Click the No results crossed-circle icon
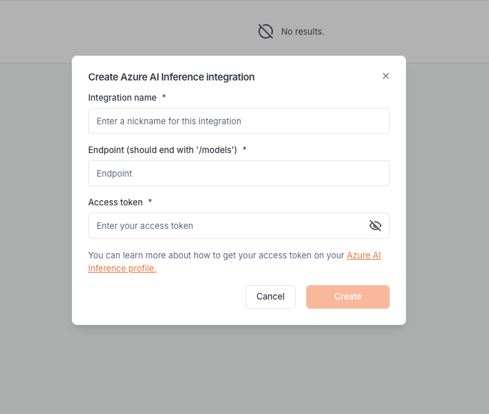 pyautogui.click(x=266, y=31)
